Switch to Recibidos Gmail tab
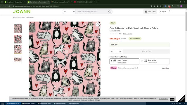This screenshot has height=105, width=187. coord(61,2)
